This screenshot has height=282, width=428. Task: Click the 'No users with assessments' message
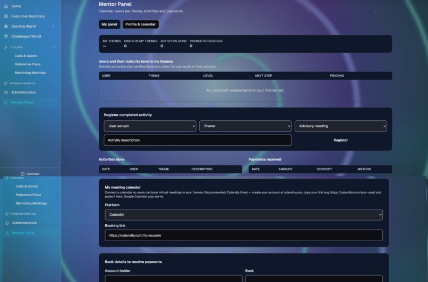point(245,91)
